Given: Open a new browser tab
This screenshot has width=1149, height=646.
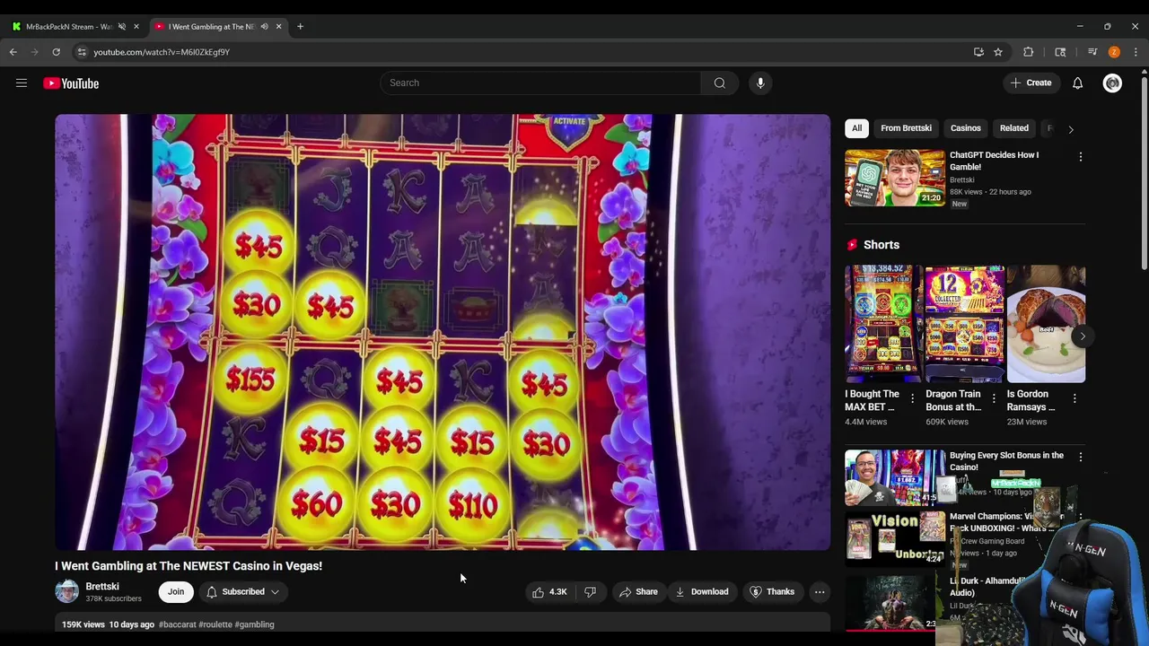Looking at the screenshot, I should (300, 27).
